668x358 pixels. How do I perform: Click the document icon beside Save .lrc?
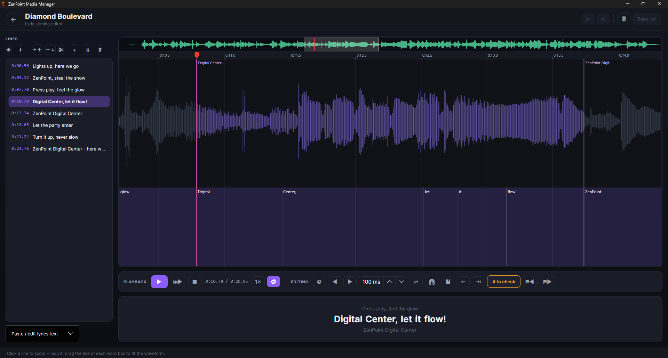click(x=624, y=19)
